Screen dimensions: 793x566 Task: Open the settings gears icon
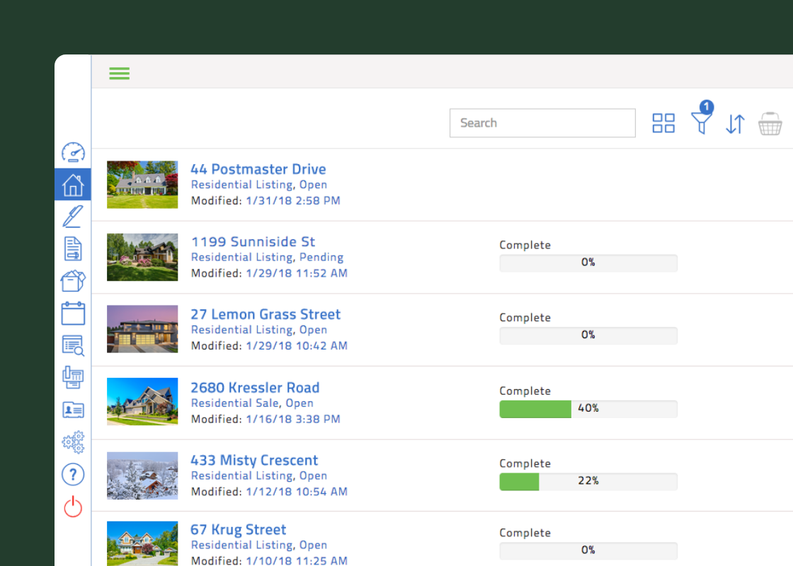(73, 442)
